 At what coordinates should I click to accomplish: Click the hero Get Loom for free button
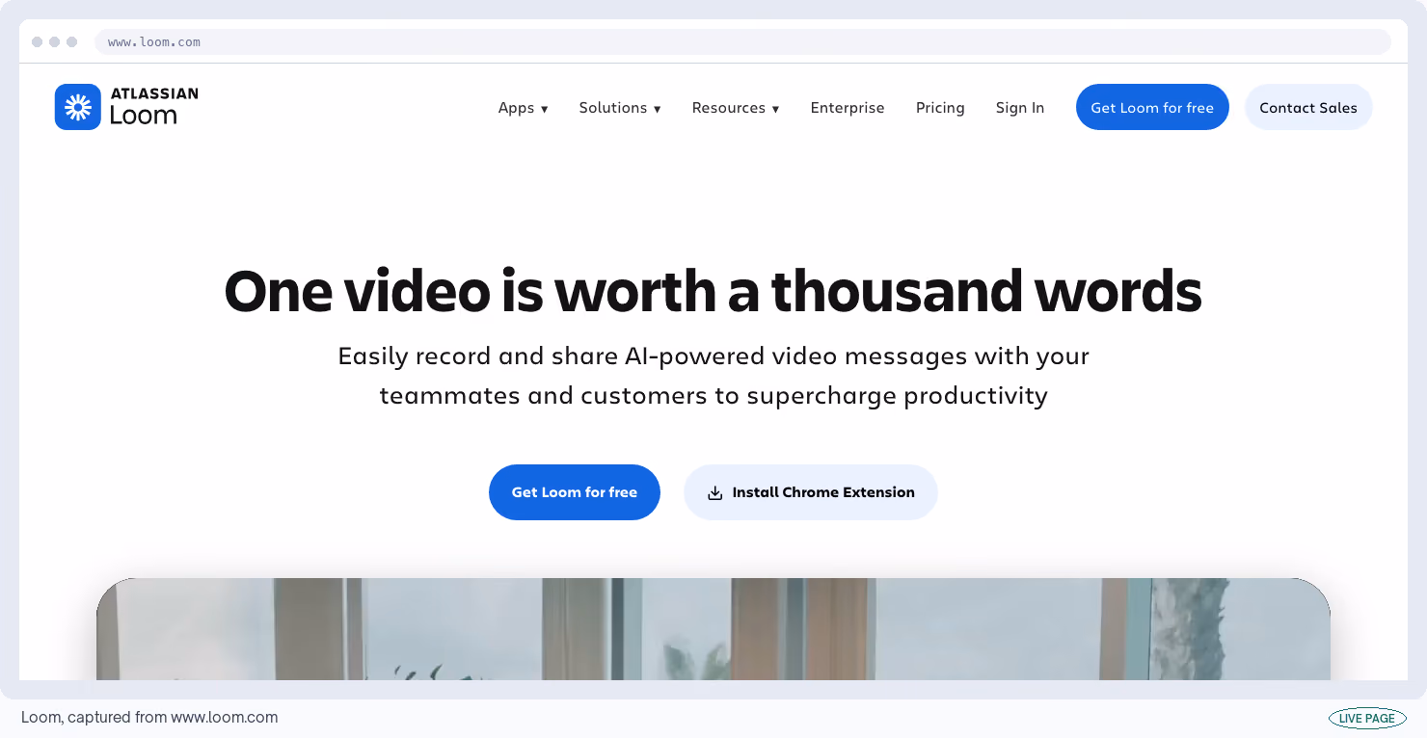pyautogui.click(x=575, y=492)
